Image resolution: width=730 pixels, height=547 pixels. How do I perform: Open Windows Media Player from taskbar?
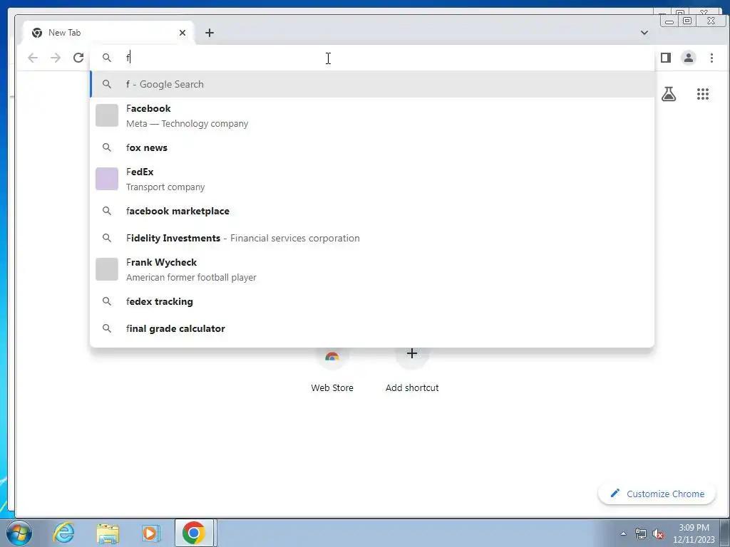(x=150, y=533)
